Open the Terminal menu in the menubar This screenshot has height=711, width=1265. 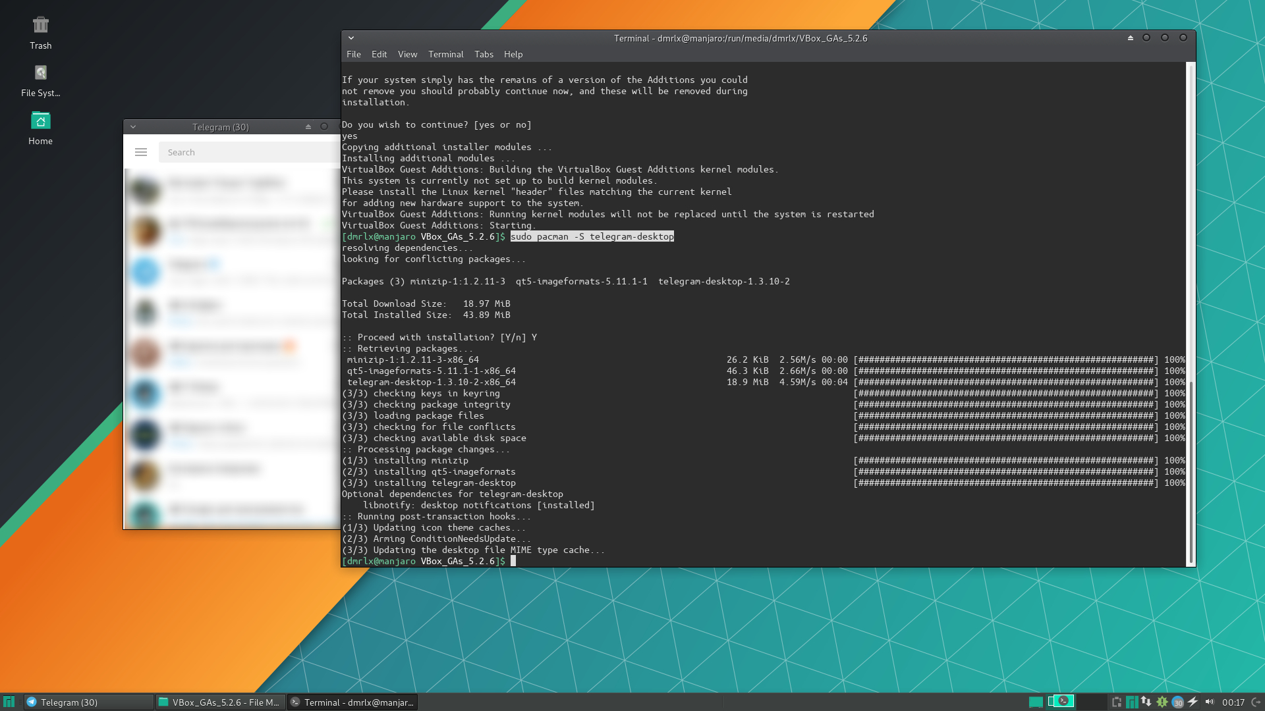[445, 54]
